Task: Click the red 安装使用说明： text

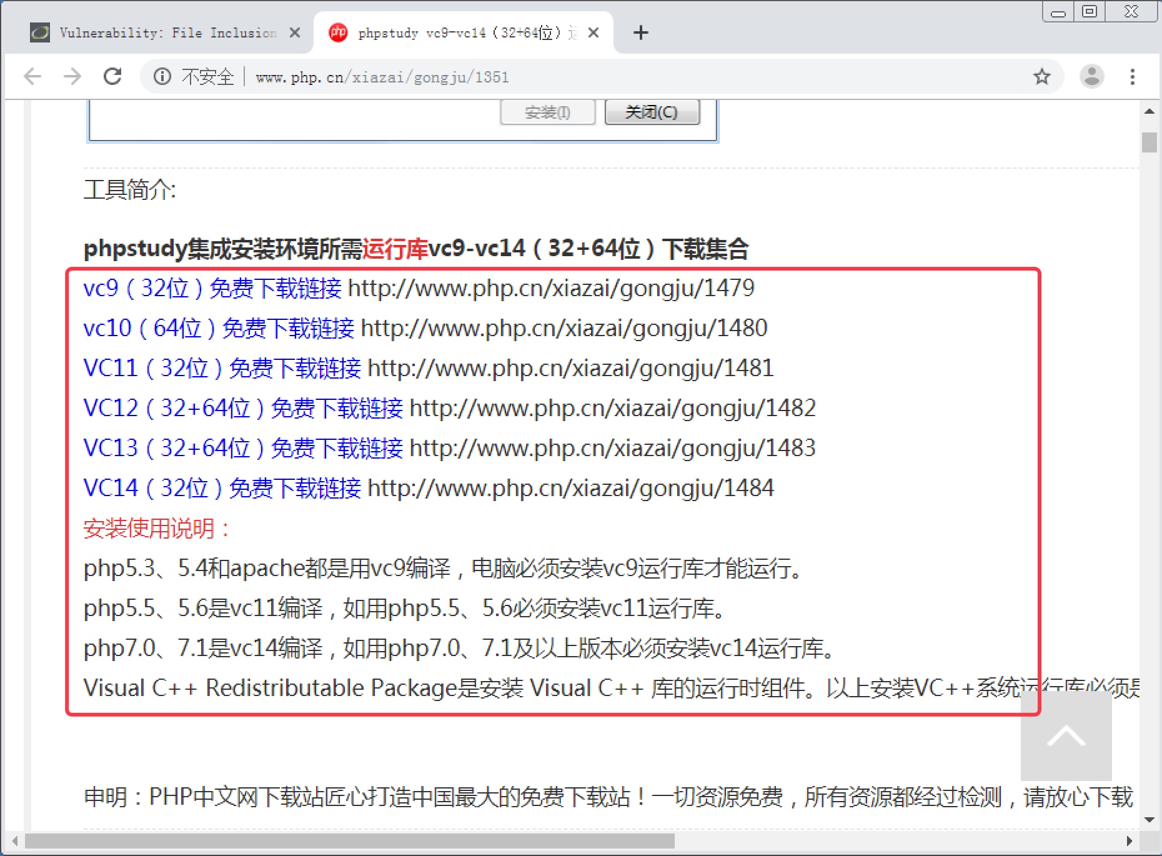Action: tap(158, 529)
